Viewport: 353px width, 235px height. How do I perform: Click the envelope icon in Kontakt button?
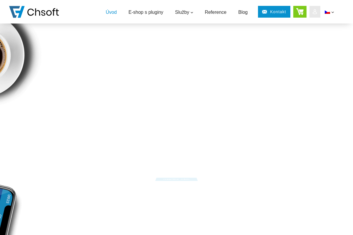[264, 12]
